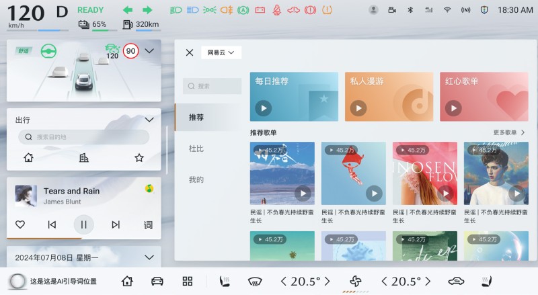538x295 pixels.
Task: Increase right temperature with right arrow
Action: click(x=428, y=282)
